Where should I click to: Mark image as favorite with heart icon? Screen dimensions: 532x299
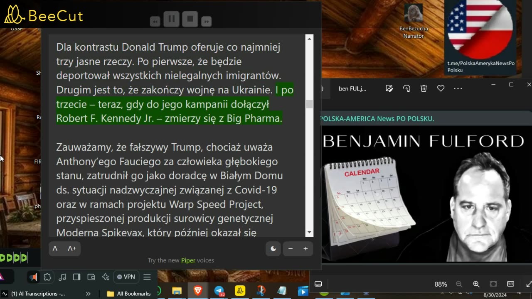[x=441, y=88]
